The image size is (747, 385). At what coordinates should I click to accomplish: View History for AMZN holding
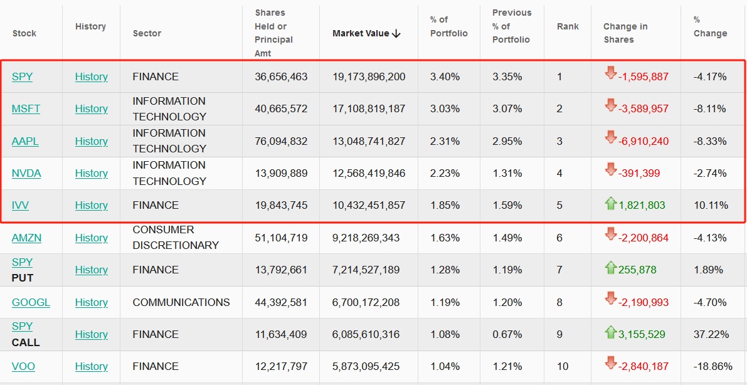(92, 238)
